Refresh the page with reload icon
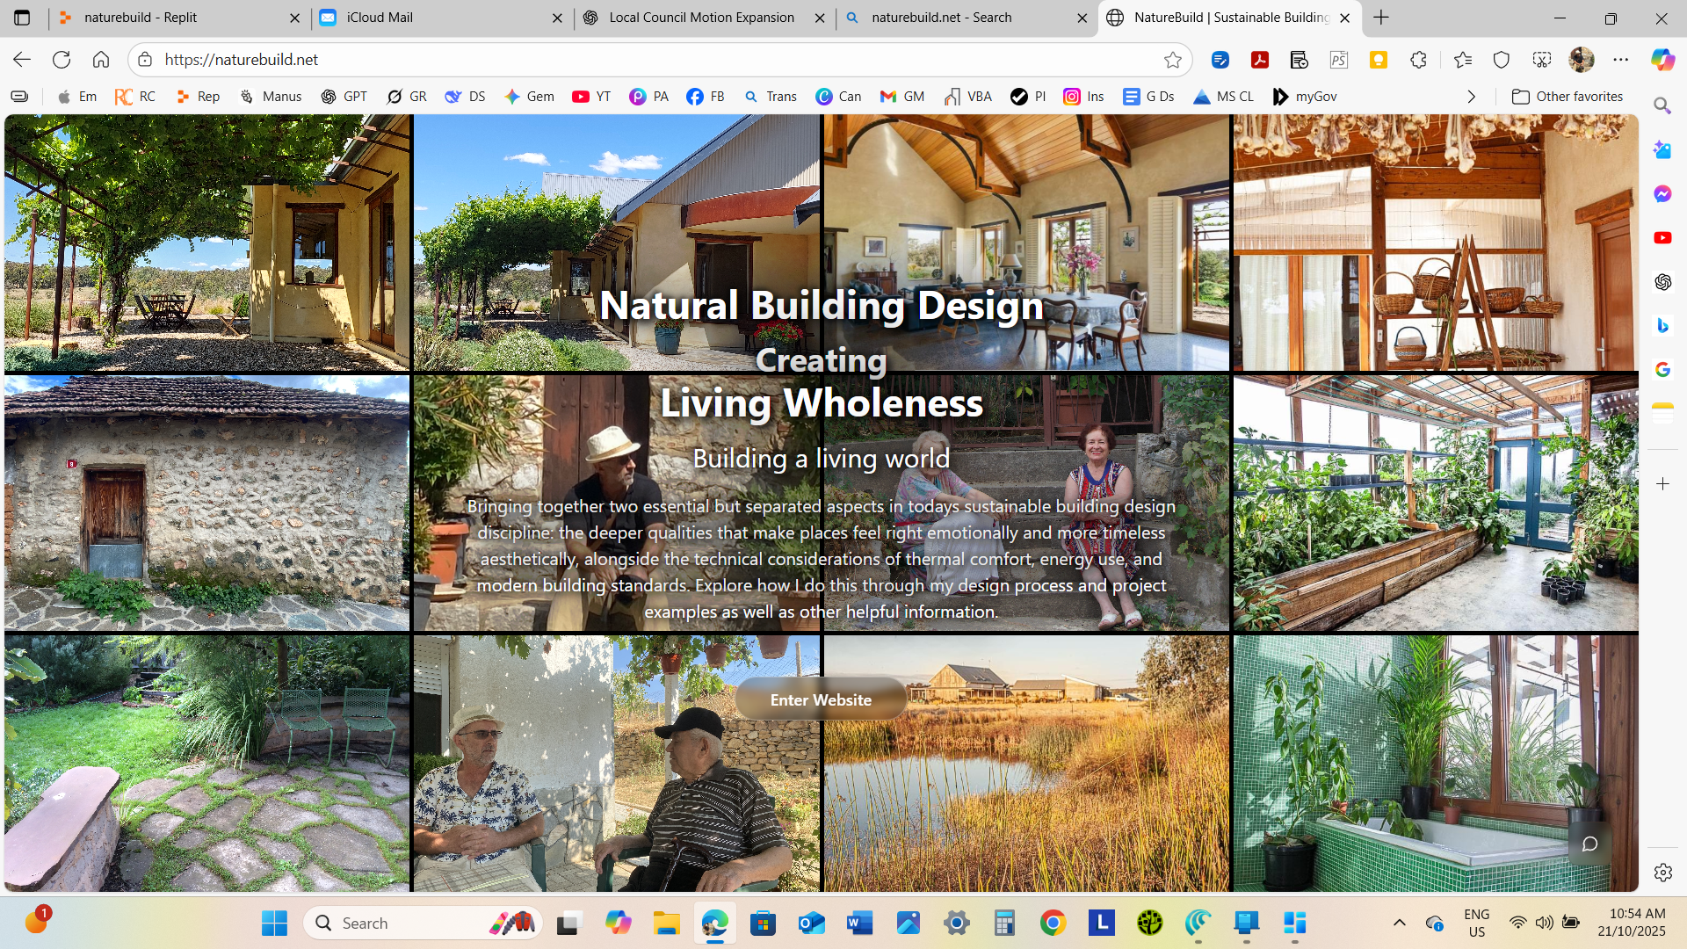1687x949 pixels. 62,60
